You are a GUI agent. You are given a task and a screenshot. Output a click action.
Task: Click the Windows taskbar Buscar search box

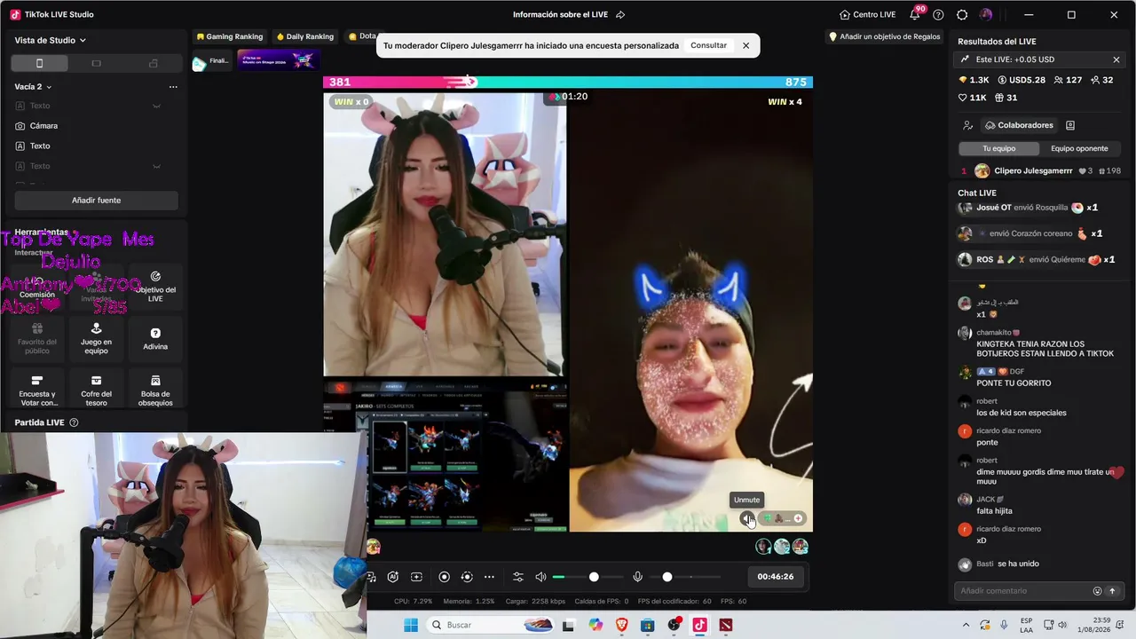click(490, 625)
